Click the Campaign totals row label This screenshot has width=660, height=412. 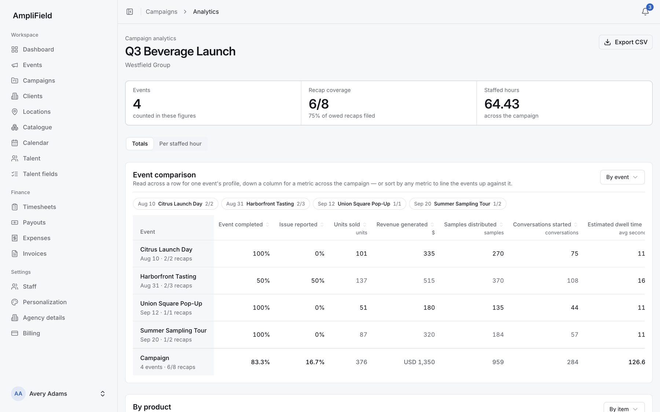(155, 358)
